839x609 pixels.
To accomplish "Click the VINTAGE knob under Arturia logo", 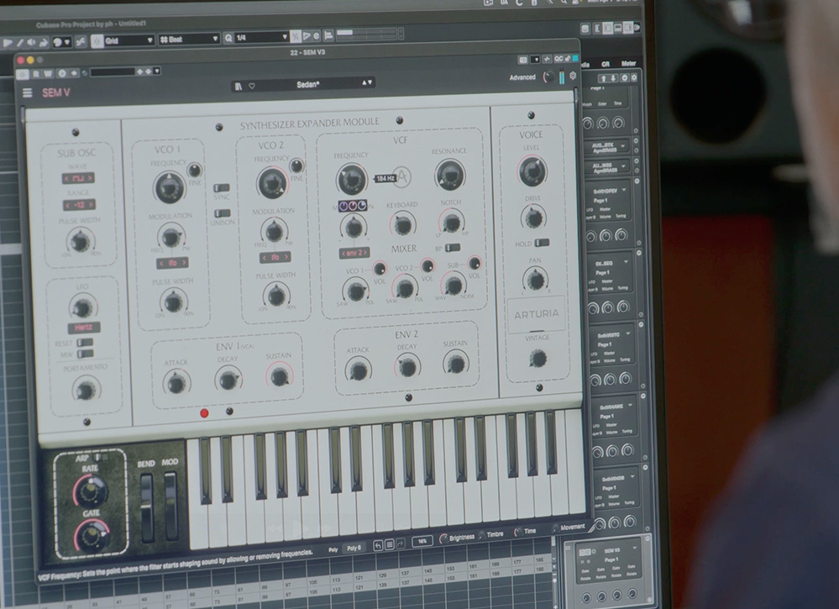I will pyautogui.click(x=537, y=358).
